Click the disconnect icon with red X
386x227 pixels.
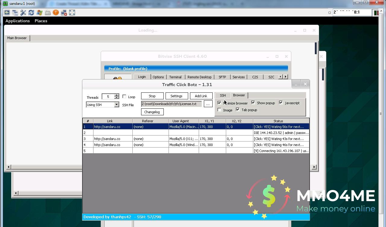pos(64,13)
